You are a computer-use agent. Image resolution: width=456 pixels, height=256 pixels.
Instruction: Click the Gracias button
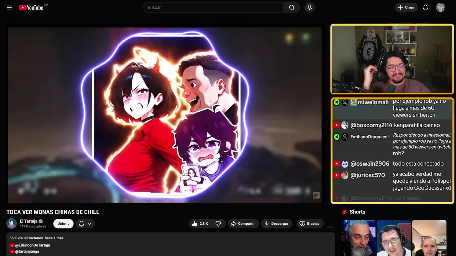click(310, 224)
